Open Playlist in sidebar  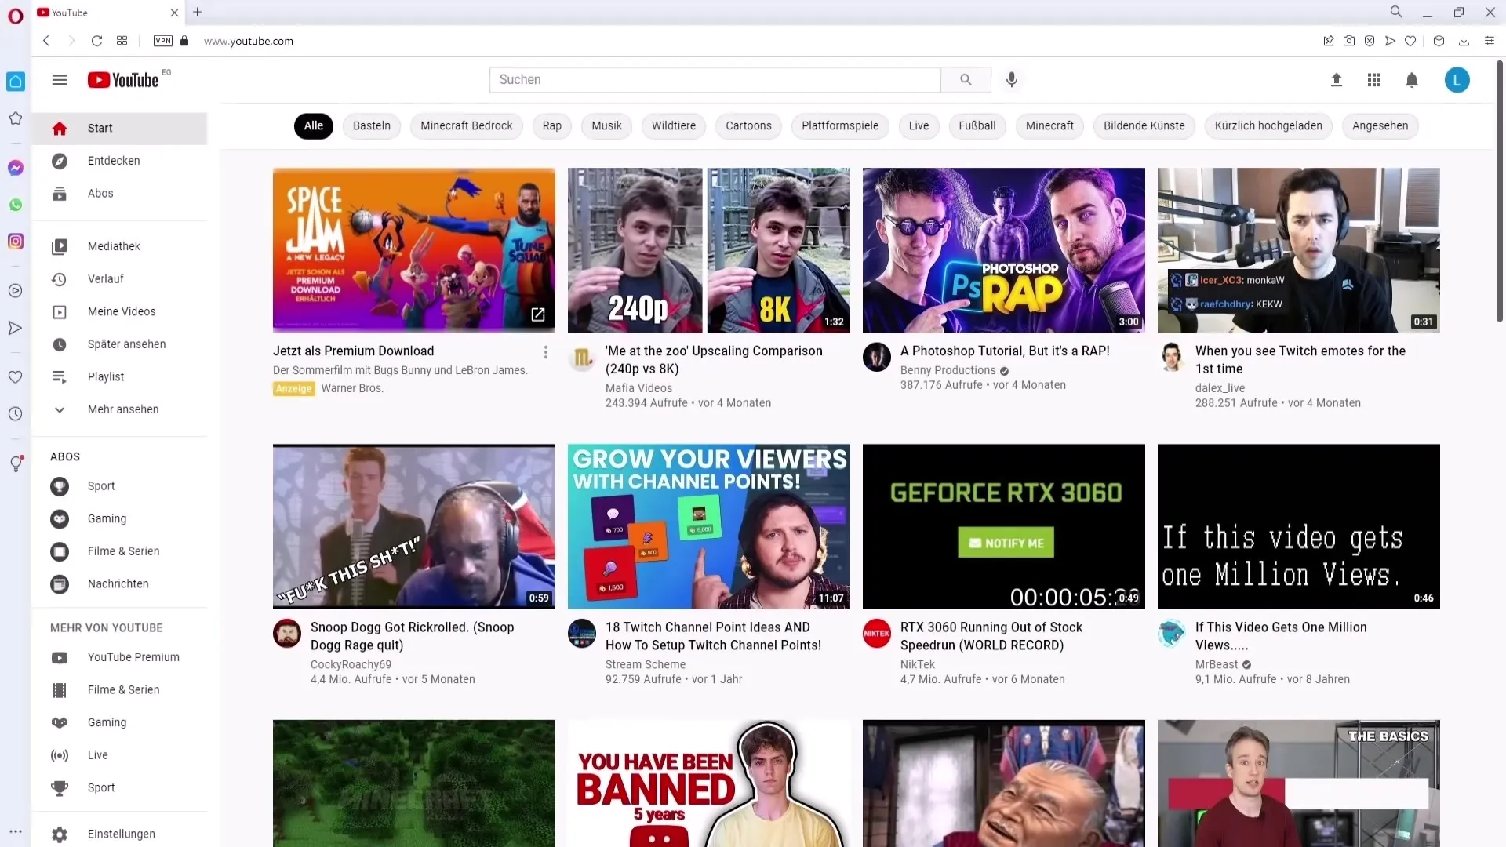tap(119, 377)
